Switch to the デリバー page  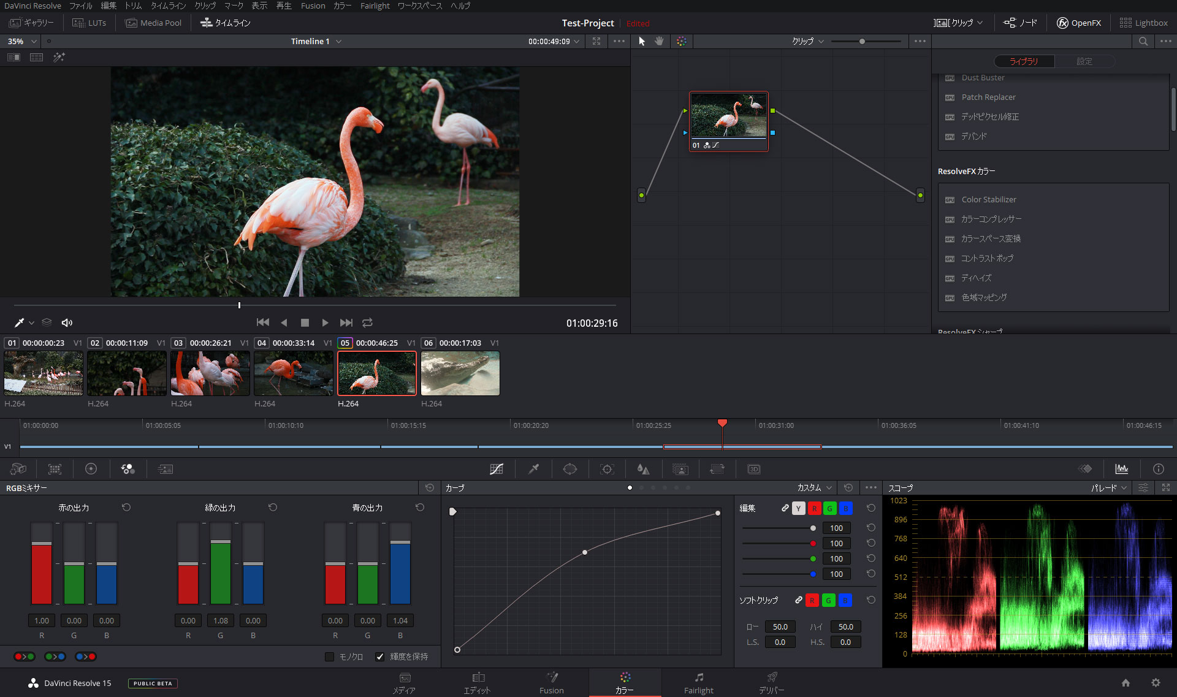772,683
